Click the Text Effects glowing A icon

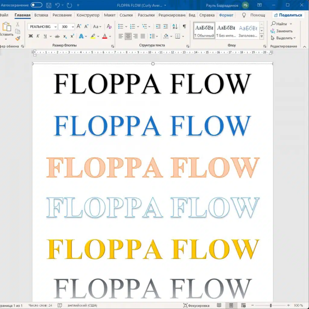[x=81, y=36]
